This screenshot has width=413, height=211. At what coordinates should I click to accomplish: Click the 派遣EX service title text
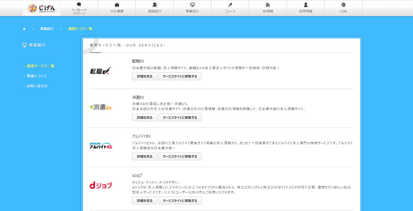coord(138,98)
